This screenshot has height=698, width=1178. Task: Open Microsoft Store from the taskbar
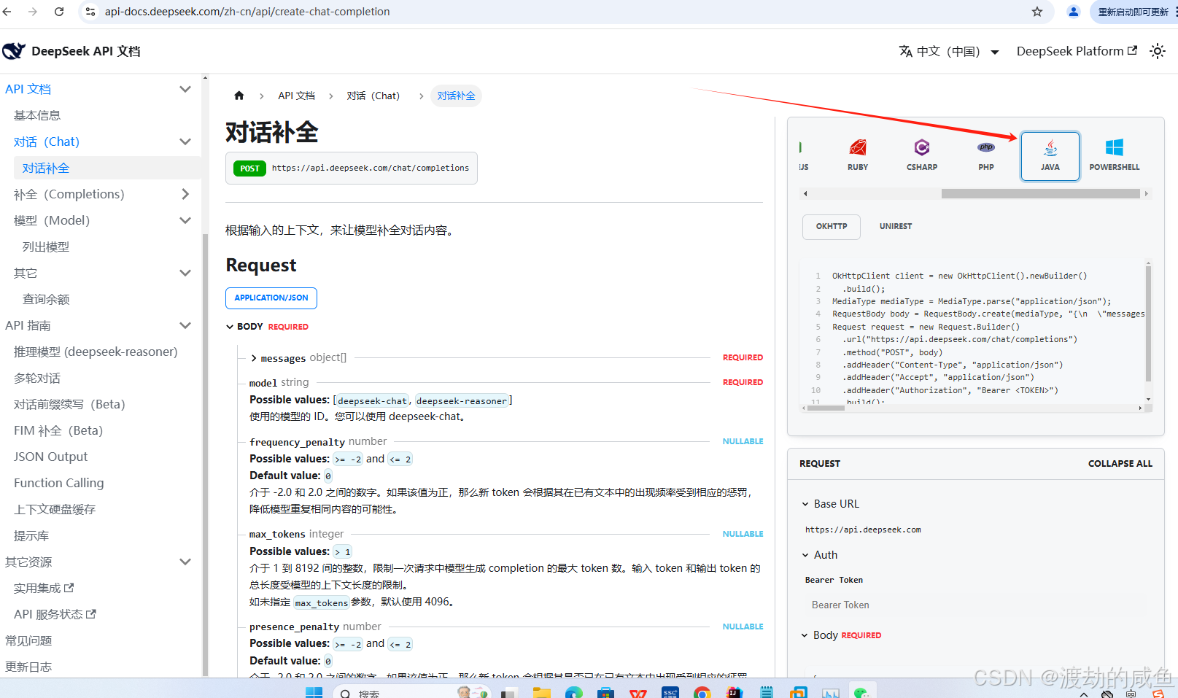(606, 692)
